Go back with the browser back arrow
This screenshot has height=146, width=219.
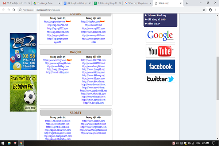[4, 10]
